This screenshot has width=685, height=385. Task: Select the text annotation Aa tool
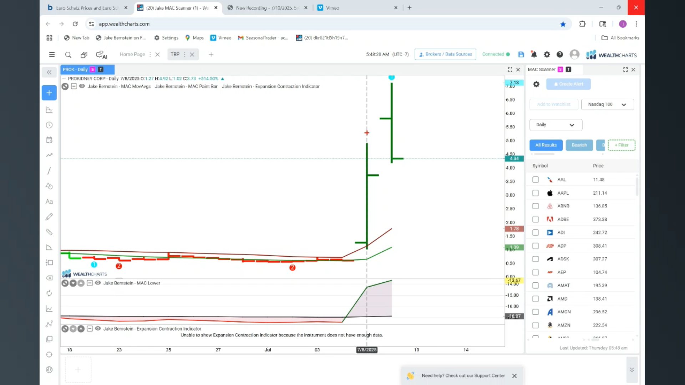click(x=49, y=201)
